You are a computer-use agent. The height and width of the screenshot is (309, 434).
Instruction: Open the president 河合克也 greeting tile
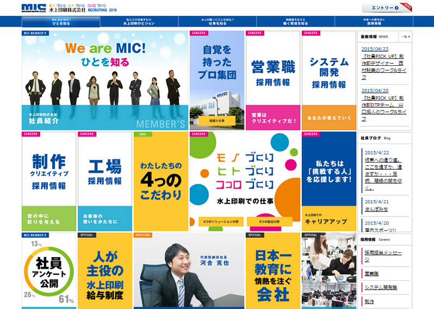pyautogui.click(x=189, y=271)
